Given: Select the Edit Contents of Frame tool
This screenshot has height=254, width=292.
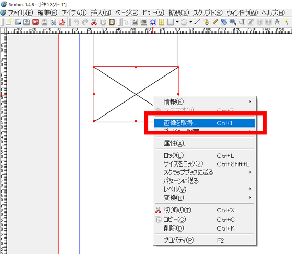Looking at the screenshot, I should pos(242,22).
